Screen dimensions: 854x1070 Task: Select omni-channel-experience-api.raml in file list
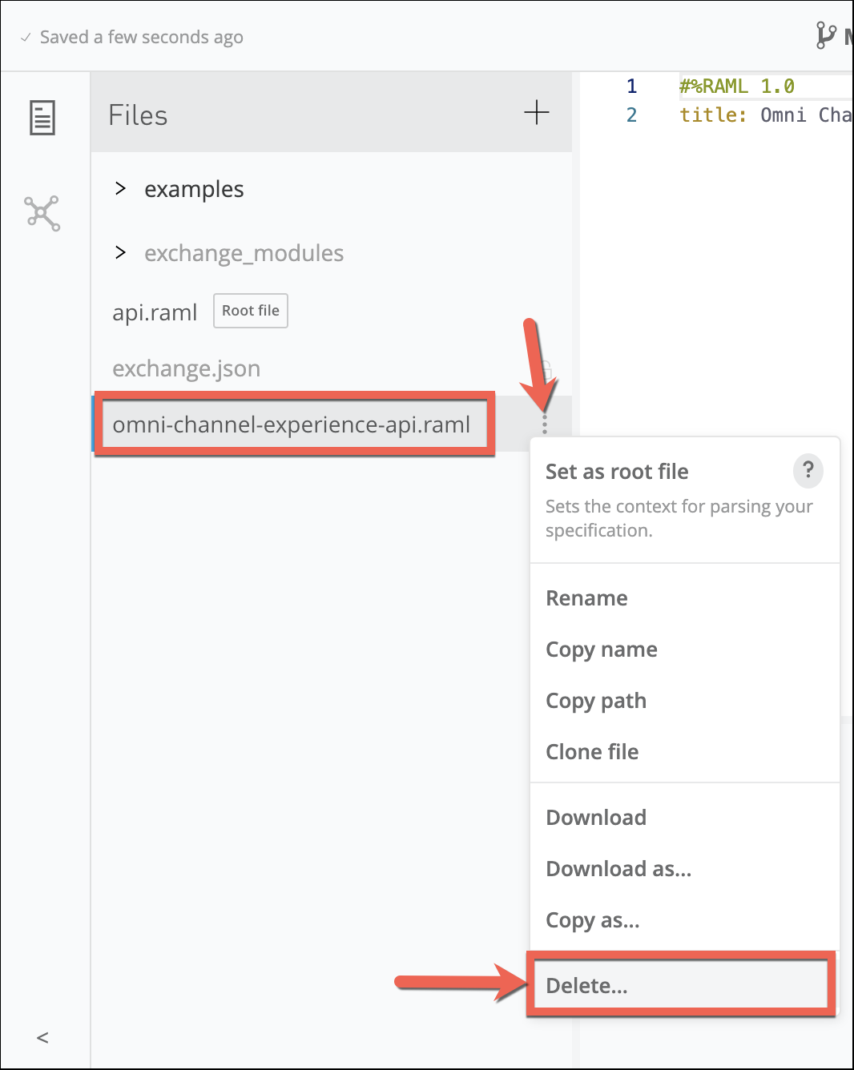(291, 424)
